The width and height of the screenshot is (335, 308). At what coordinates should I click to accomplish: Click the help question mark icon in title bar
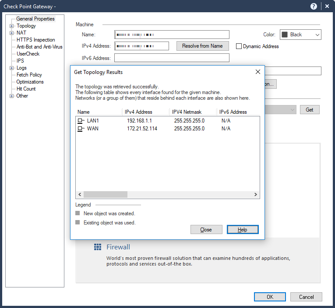pyautogui.click(x=314, y=6)
